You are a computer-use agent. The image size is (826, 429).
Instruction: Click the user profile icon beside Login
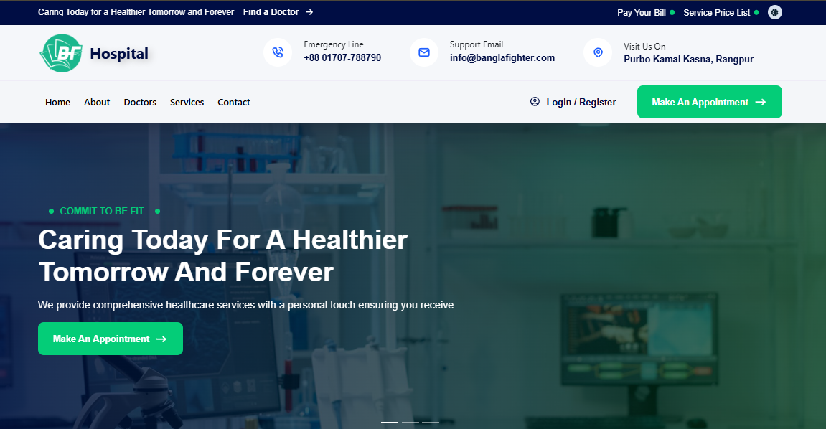(x=535, y=102)
